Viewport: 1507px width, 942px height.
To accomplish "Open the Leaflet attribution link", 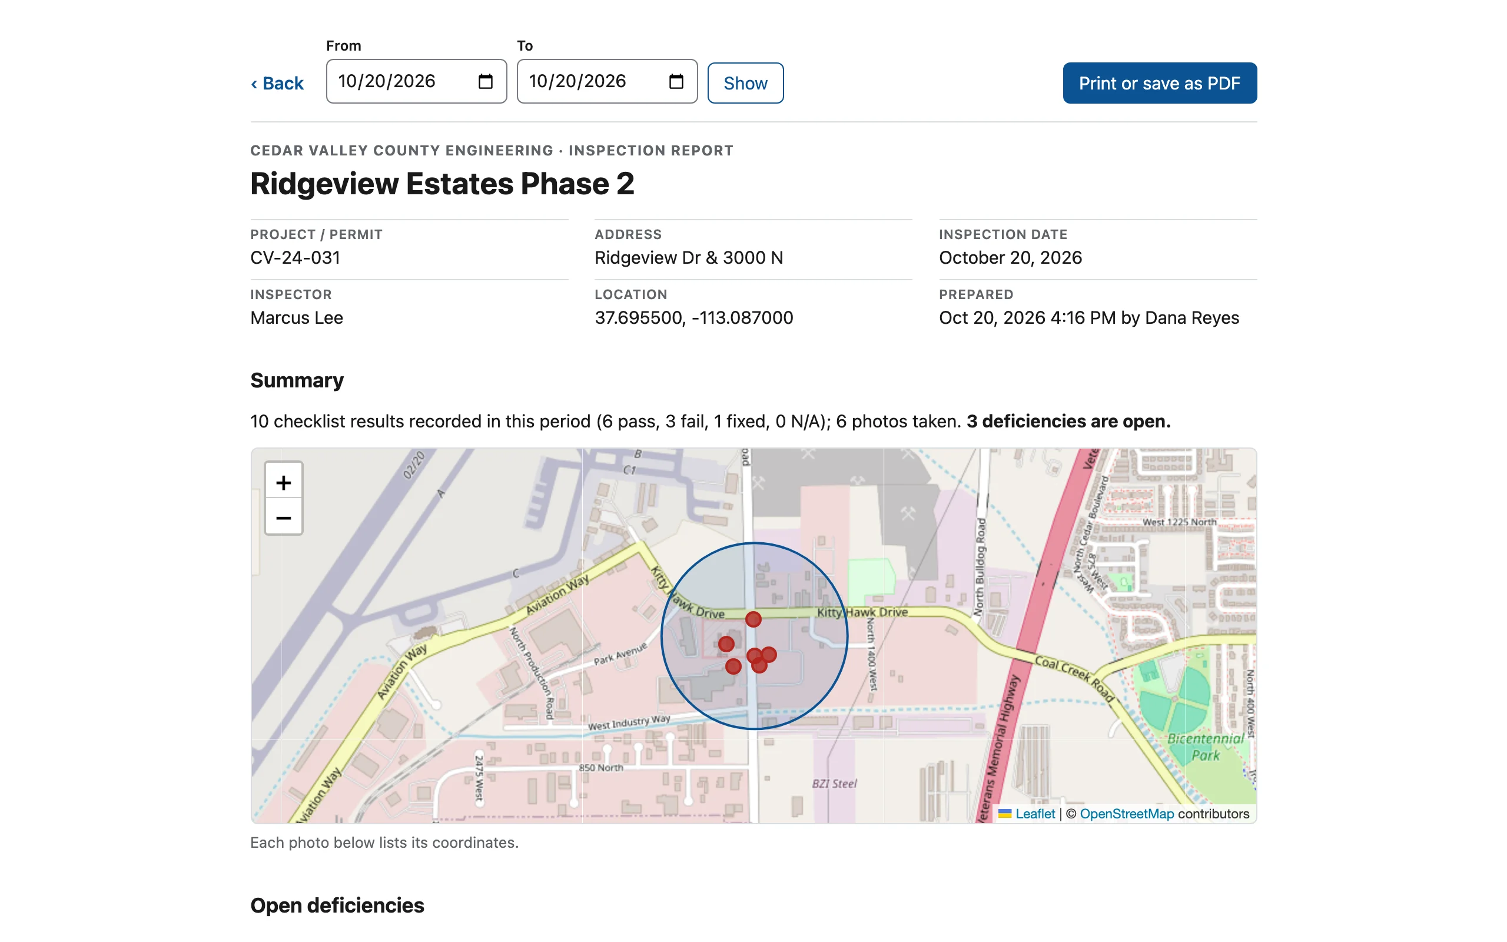I will tap(1034, 814).
